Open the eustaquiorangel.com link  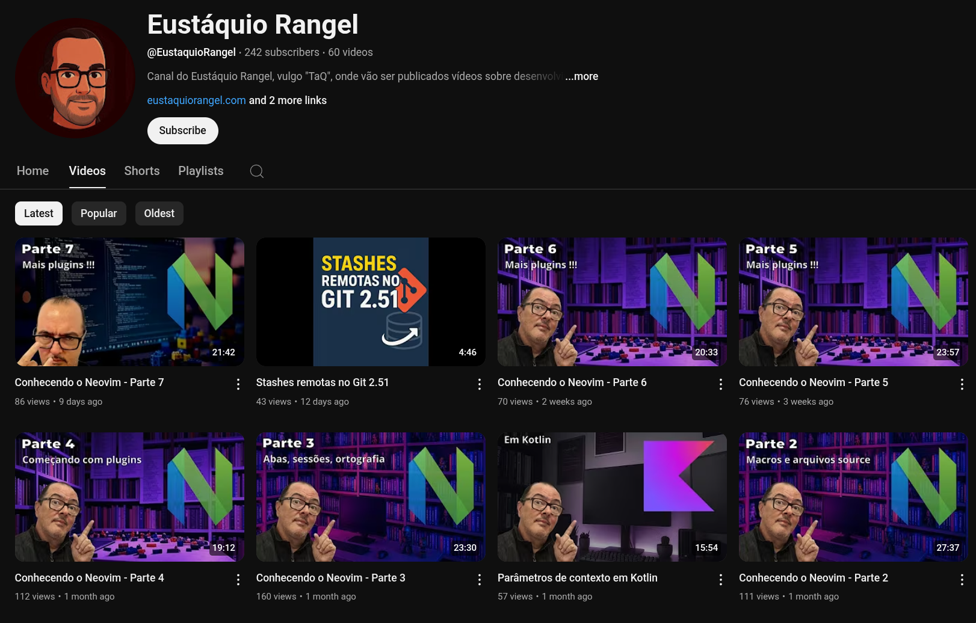click(196, 100)
